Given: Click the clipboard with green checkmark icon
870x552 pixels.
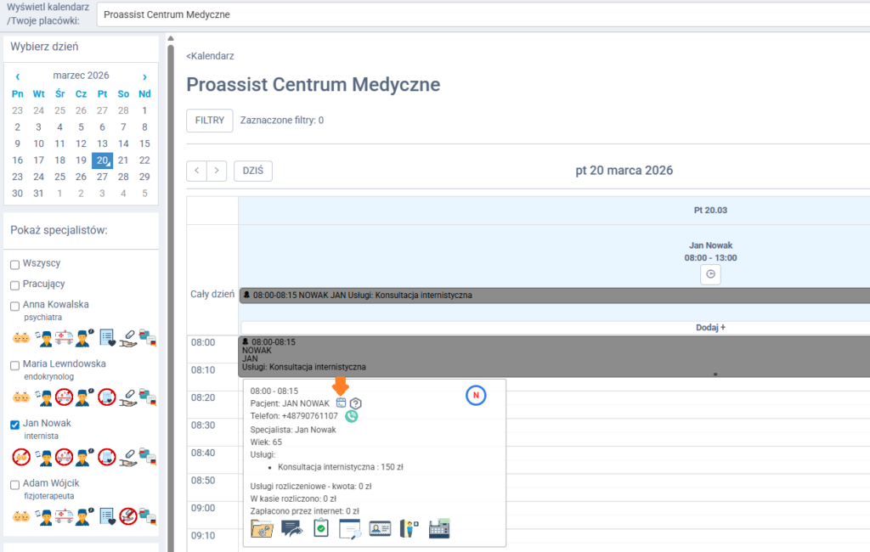Looking at the screenshot, I should pos(321,527).
